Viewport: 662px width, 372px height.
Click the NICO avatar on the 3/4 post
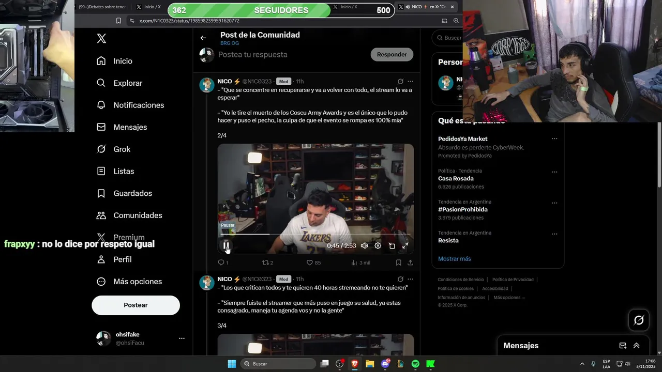207,283
